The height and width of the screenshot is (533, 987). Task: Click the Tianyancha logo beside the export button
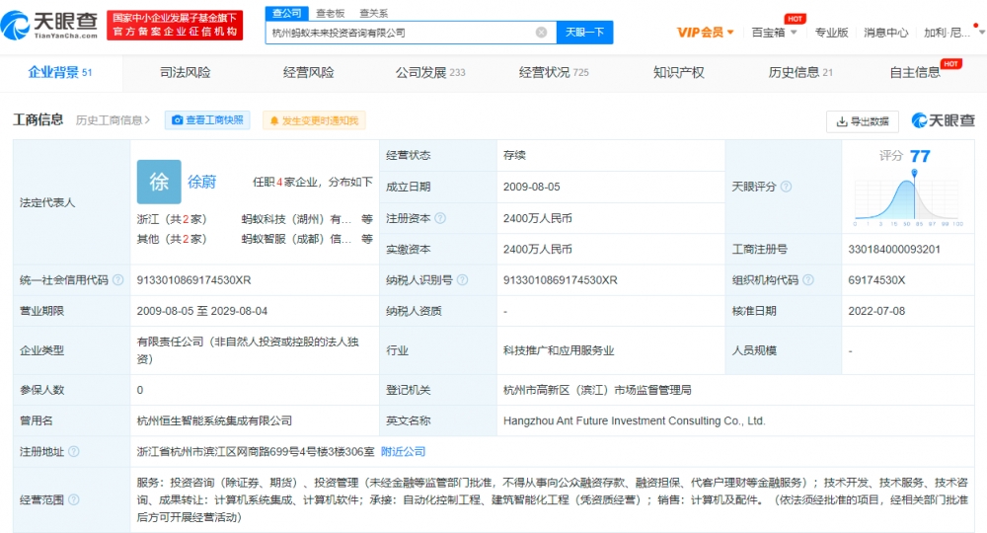(943, 120)
